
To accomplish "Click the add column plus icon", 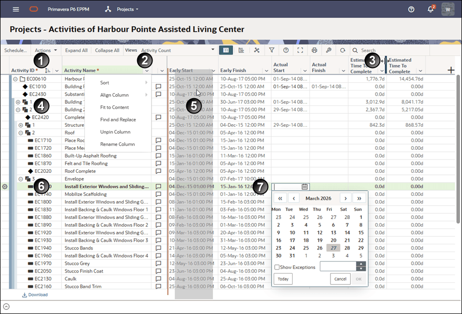I will coord(451,70).
